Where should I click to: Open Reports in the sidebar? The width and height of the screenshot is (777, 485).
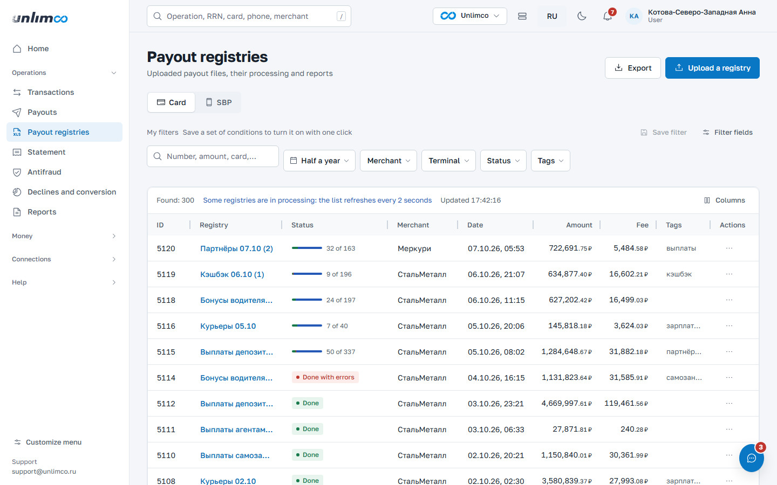[64, 212]
